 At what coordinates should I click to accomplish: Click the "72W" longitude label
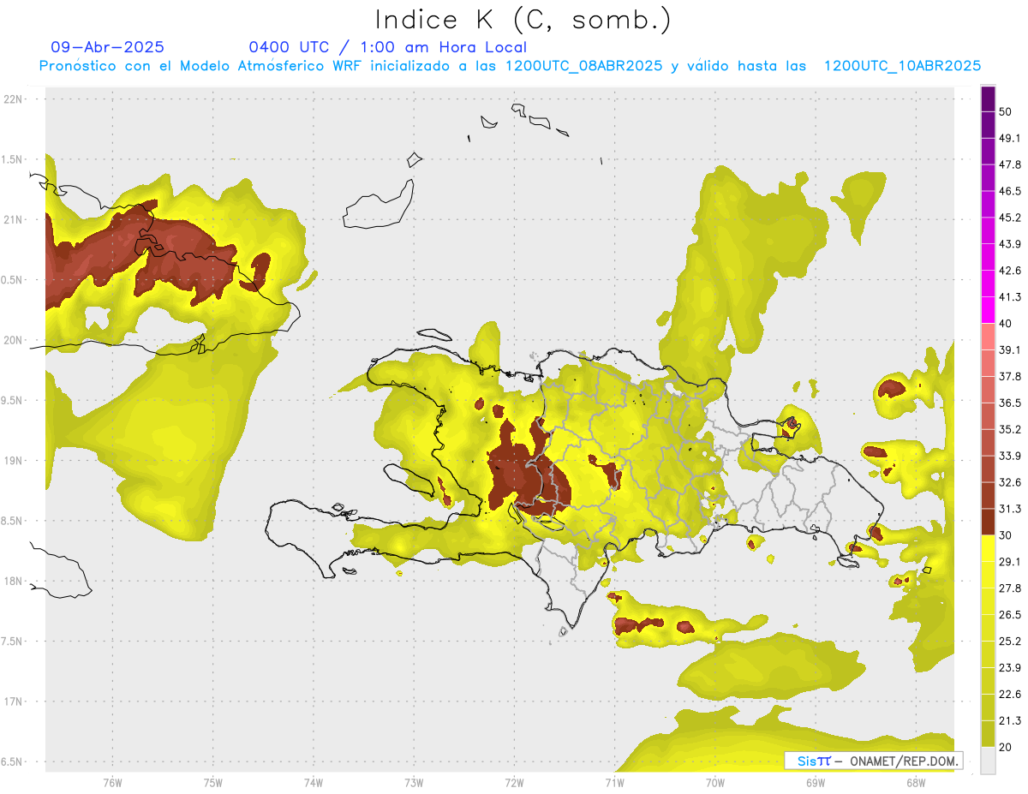point(514,783)
